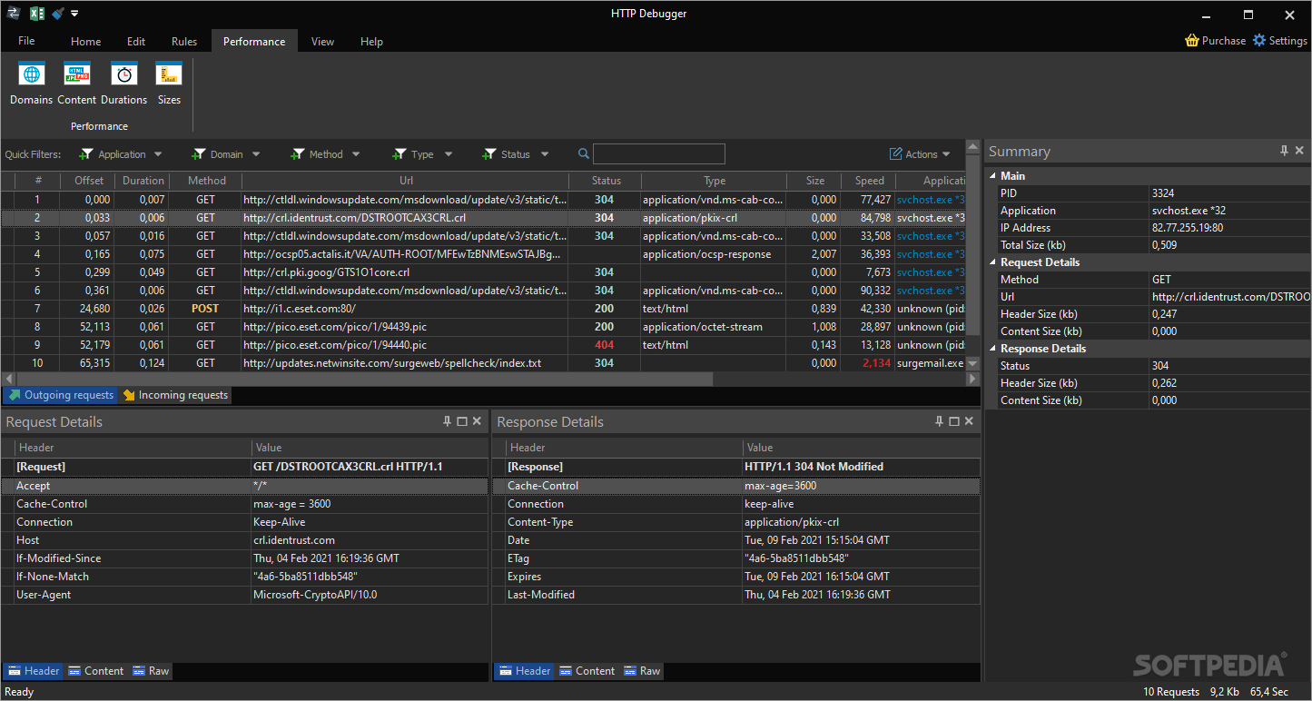Sort requests by the Speed column header
Image resolution: width=1312 pixels, height=701 pixels.
point(869,181)
